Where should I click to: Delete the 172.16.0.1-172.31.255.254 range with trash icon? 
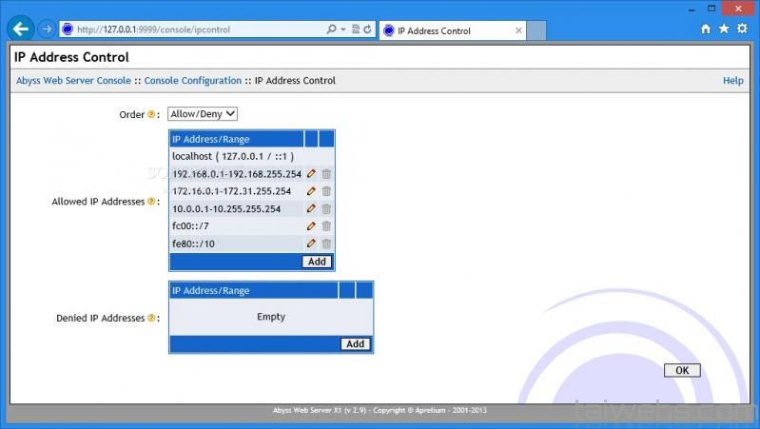(x=326, y=191)
